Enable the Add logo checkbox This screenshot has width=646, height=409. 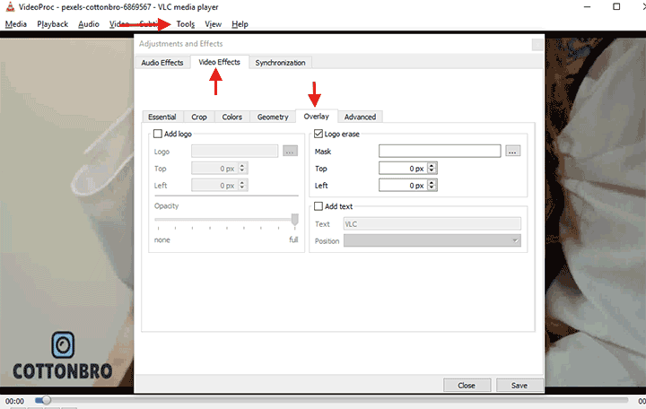(158, 134)
